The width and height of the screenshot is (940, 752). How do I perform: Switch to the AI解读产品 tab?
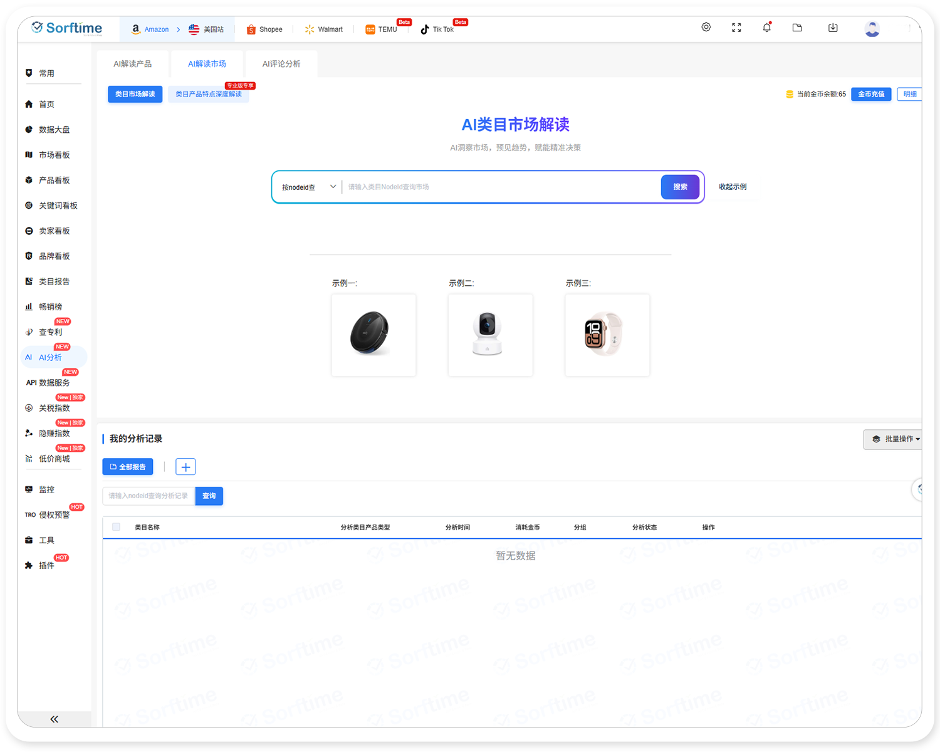[132, 63]
